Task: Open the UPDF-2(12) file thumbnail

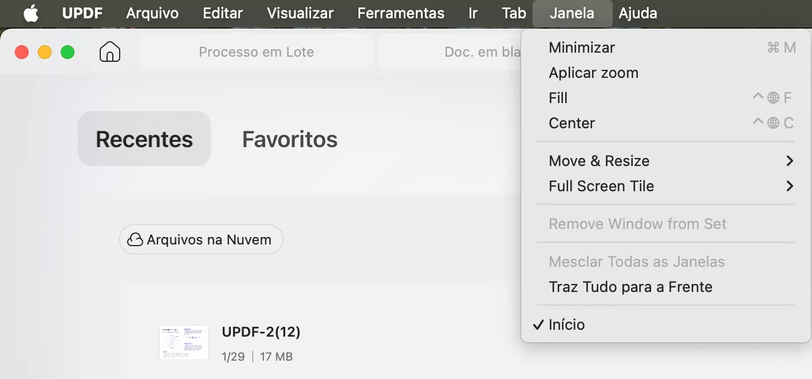Action: click(184, 342)
